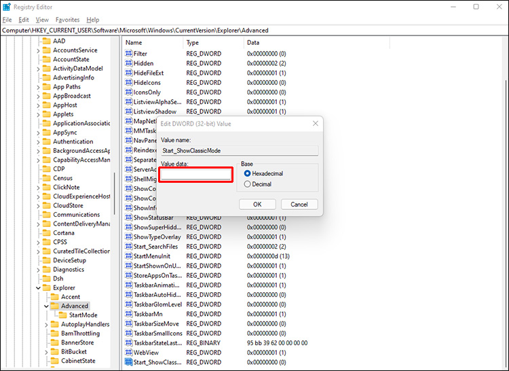Click the HideIcons value icon

click(x=128, y=82)
